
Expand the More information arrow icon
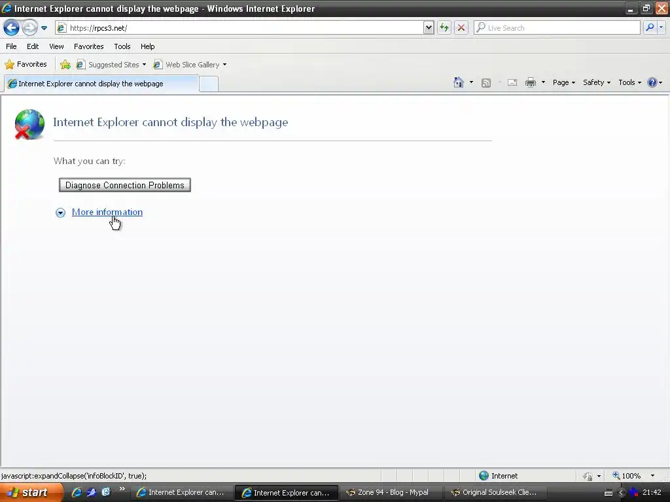(60, 212)
